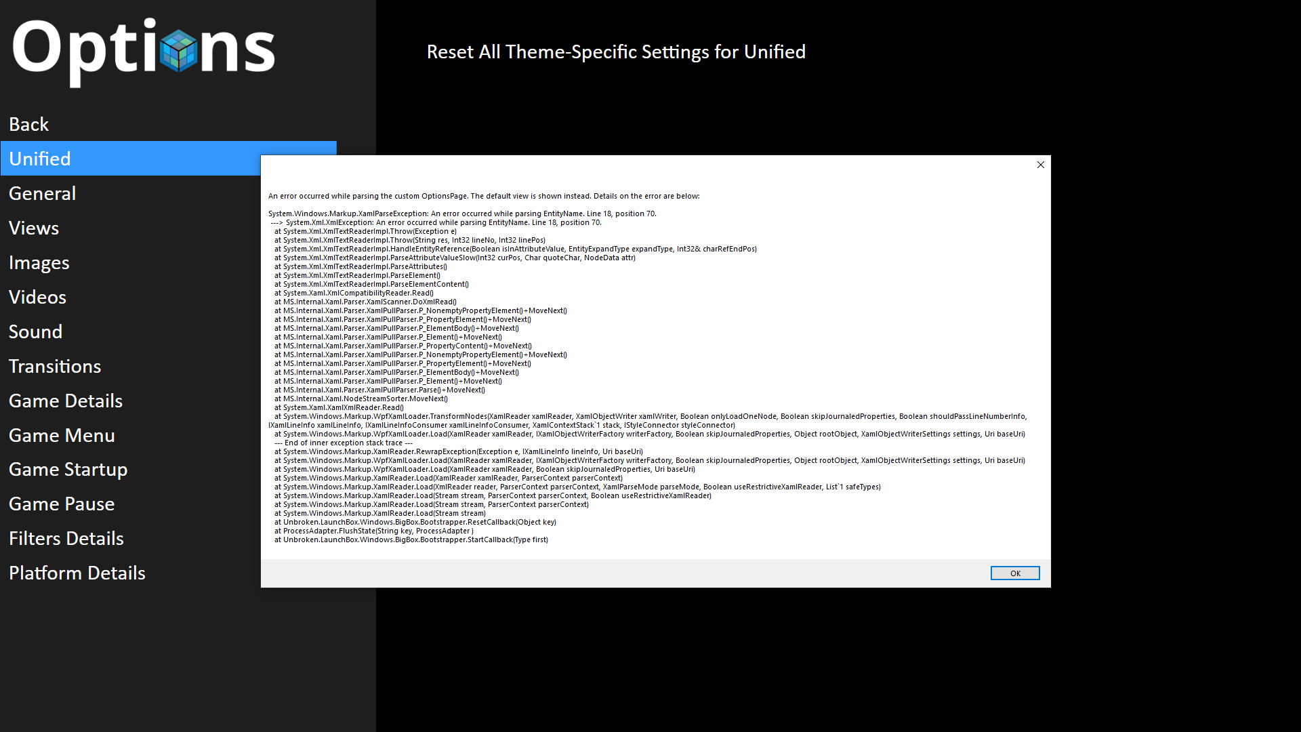
Task: Click the XamlReader.RewrapException stack trace line
Action: [x=458, y=451]
